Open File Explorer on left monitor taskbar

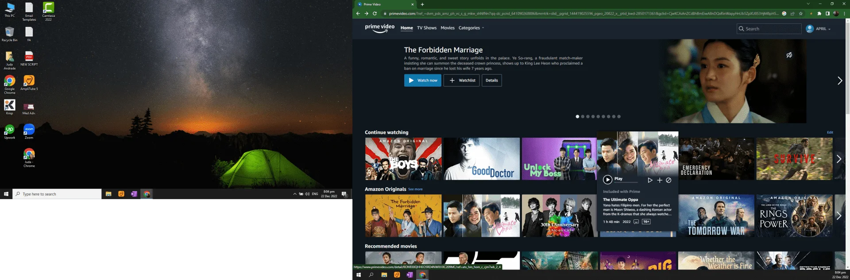point(108,194)
